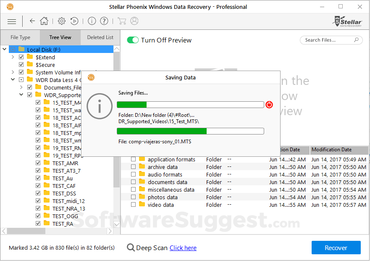Open the File Type tab
The width and height of the screenshot is (370, 261).
tap(20, 37)
